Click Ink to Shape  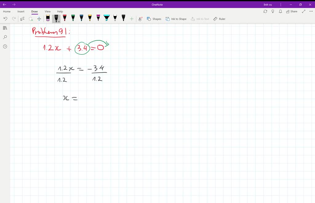176,19
